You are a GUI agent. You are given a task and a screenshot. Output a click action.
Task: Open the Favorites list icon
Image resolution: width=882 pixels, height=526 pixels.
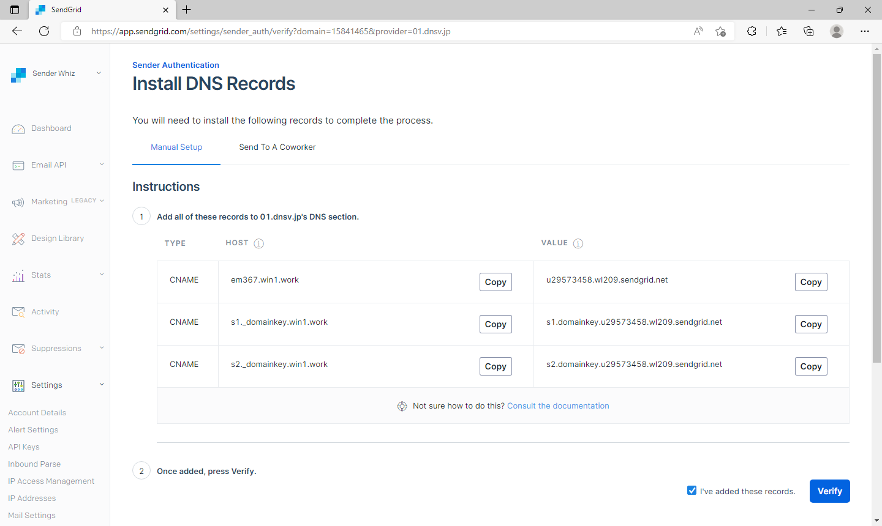click(782, 31)
